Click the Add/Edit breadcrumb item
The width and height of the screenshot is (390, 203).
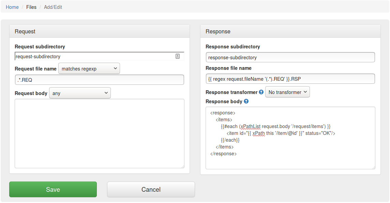[x=53, y=7]
